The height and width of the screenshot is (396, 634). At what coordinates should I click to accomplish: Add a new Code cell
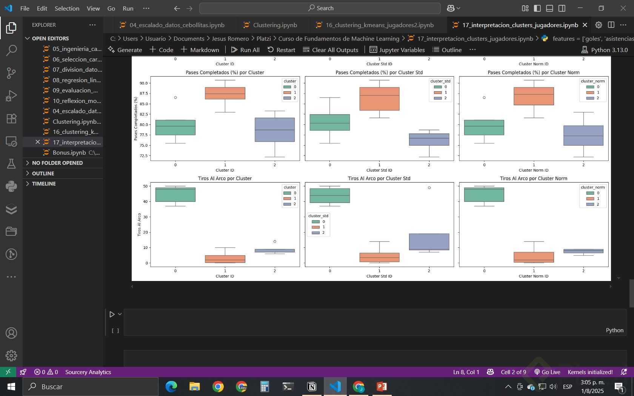click(162, 50)
